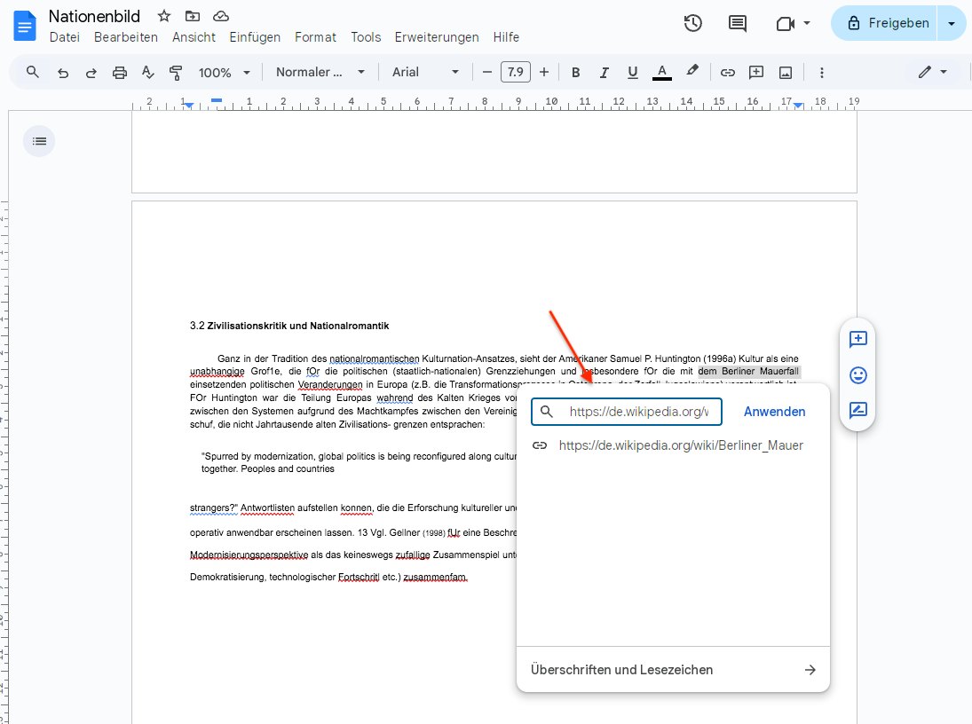This screenshot has height=724, width=972.
Task: Open the Arial font dropdown
Action: pyautogui.click(x=425, y=73)
